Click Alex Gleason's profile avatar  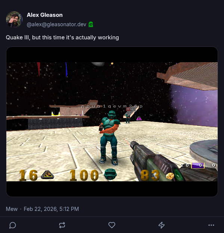click(x=14, y=19)
